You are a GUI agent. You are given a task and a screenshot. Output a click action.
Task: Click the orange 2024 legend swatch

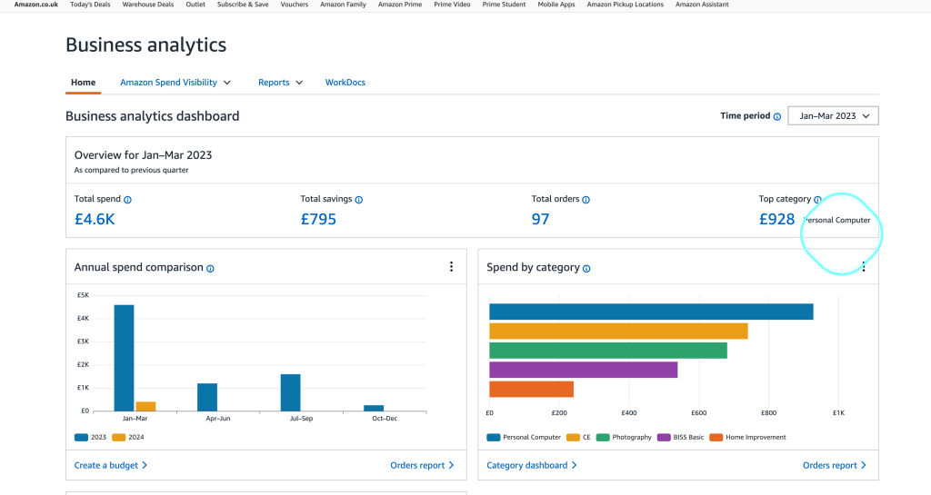click(x=119, y=438)
